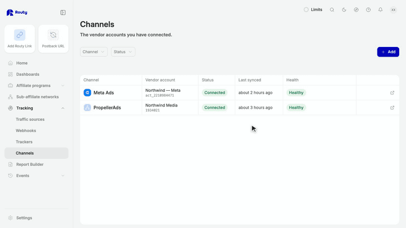Click the Events history icon
Screen dimensions: 406x228
(11, 176)
